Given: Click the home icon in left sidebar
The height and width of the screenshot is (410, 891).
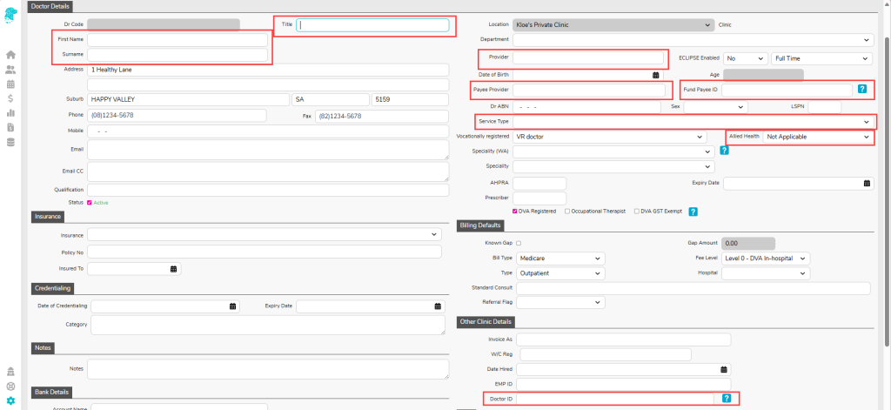Looking at the screenshot, I should click(x=10, y=55).
